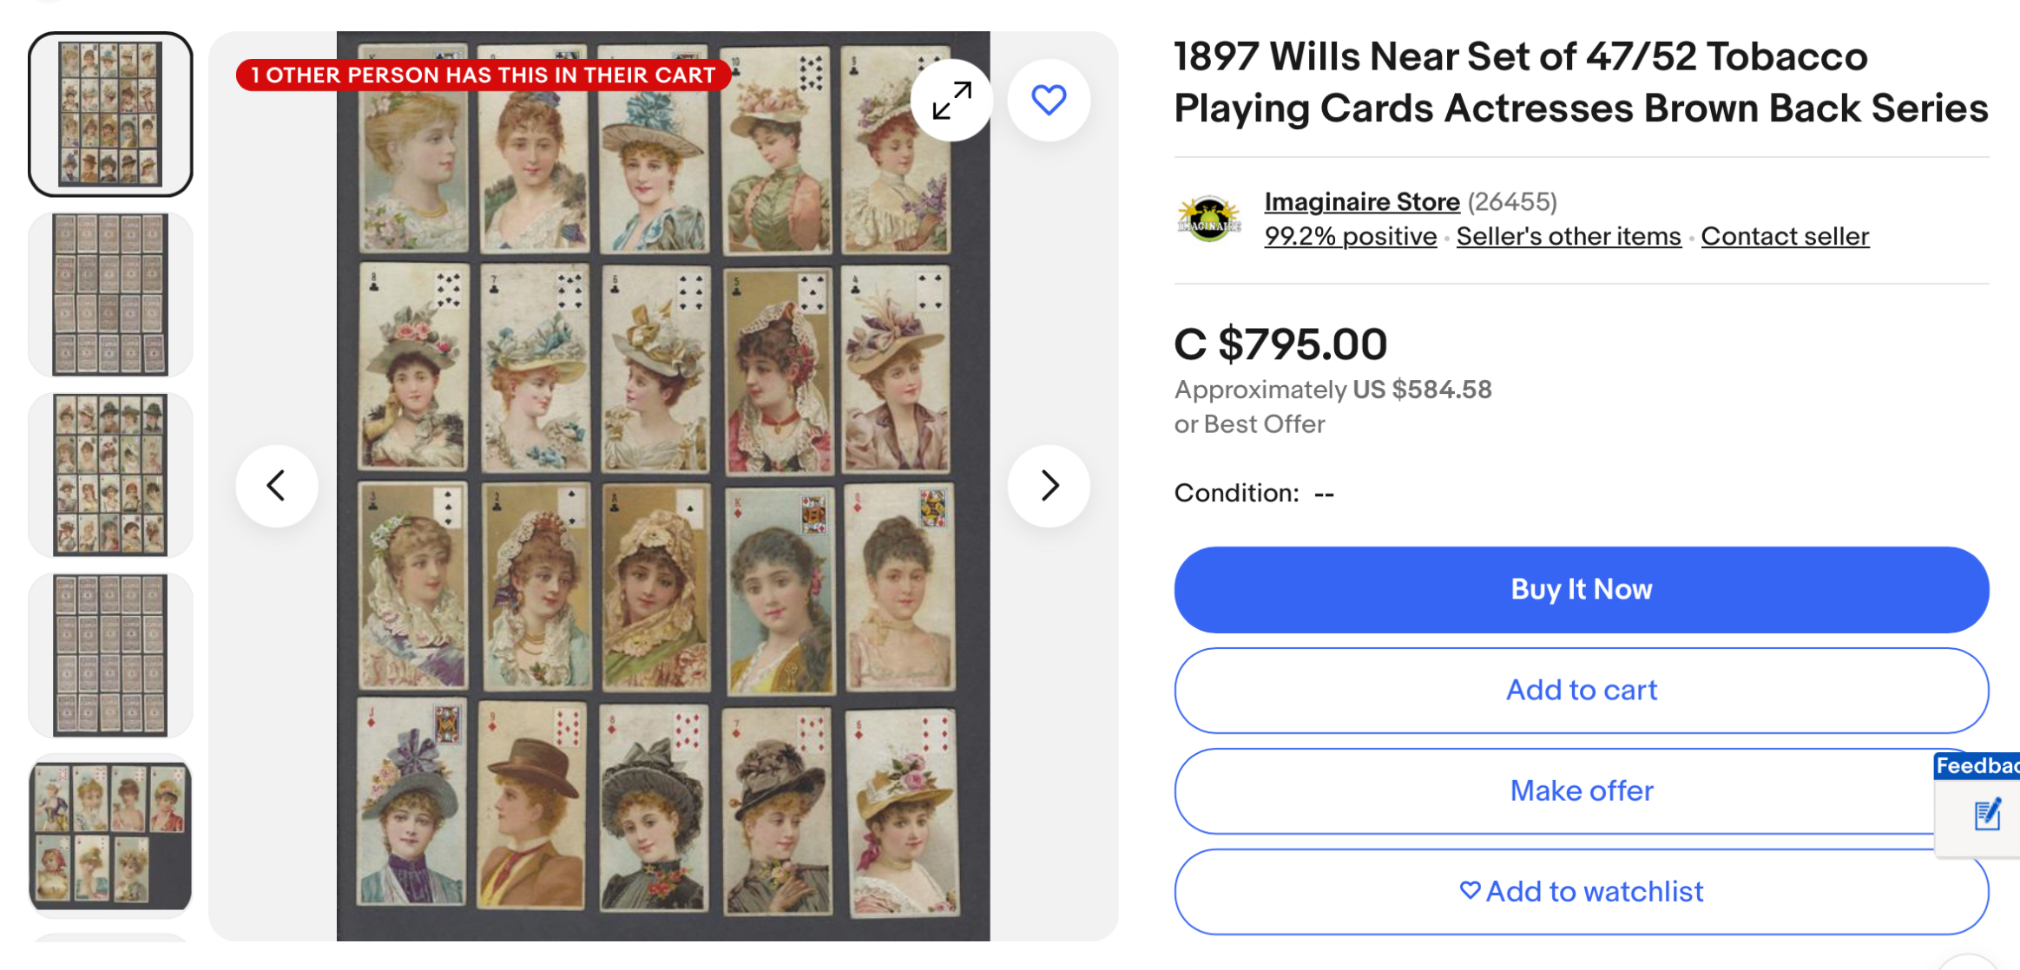Open the Feedback notepad icon
2020x970 pixels.
pyautogui.click(x=1986, y=815)
